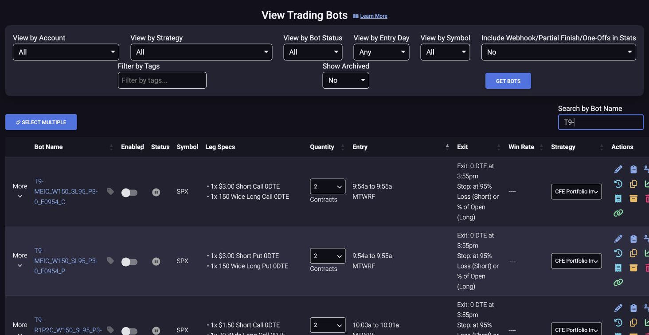Image resolution: width=649 pixels, height=335 pixels.
Task: Edit the T9-R1P2C bot with pencil icon
Action: point(618,308)
